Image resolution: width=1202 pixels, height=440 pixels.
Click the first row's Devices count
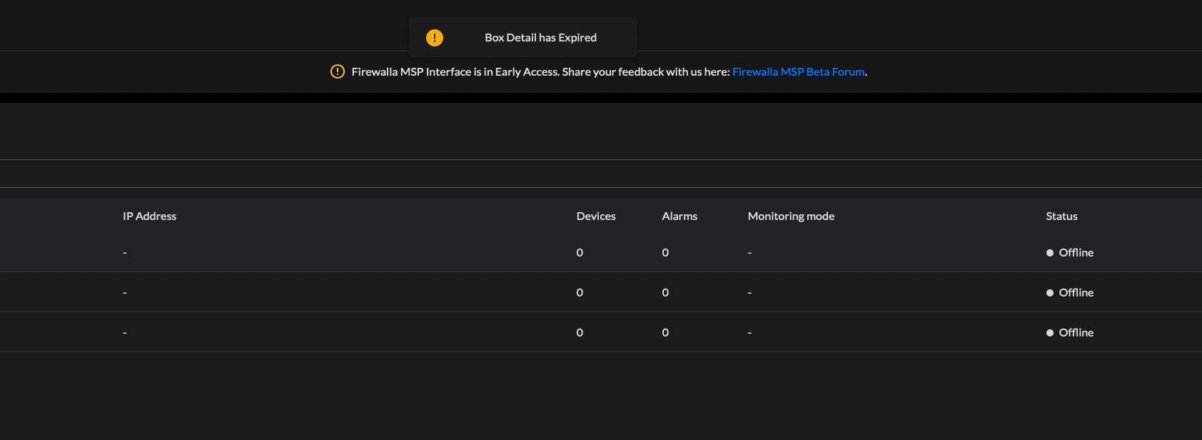pyautogui.click(x=580, y=253)
